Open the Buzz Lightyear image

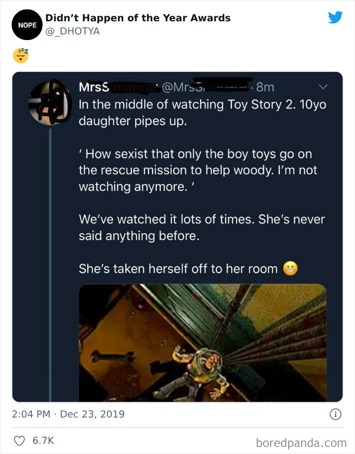tap(202, 343)
